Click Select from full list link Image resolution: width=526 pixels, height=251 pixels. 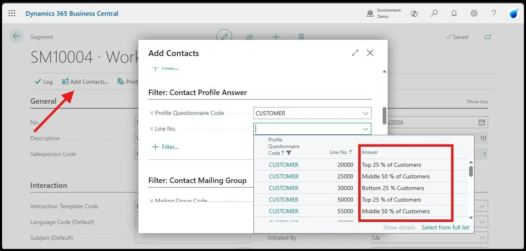pos(445,227)
